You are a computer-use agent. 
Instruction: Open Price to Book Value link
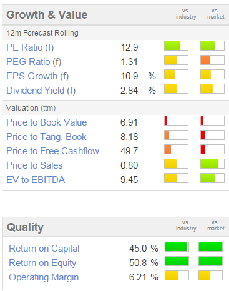point(47,122)
